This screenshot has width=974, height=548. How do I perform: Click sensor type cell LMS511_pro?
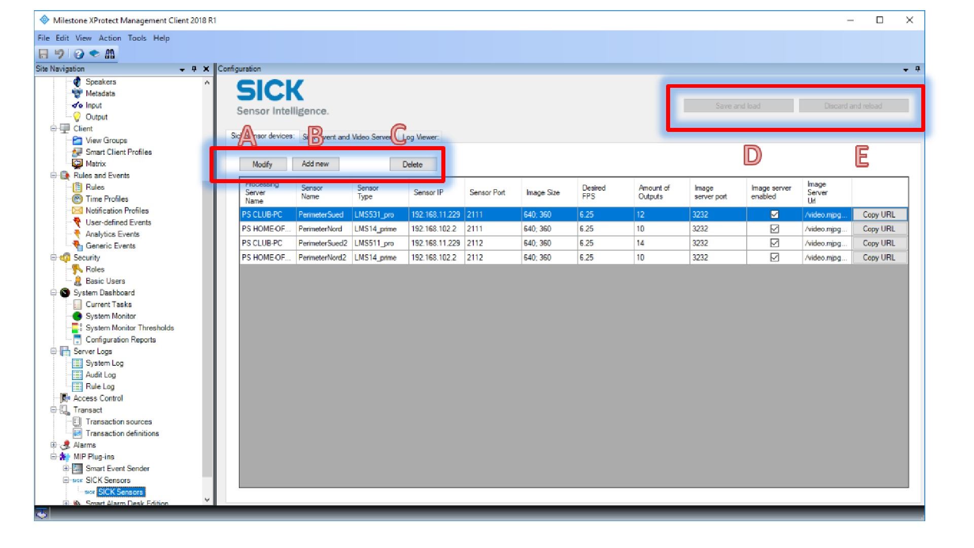coord(380,243)
